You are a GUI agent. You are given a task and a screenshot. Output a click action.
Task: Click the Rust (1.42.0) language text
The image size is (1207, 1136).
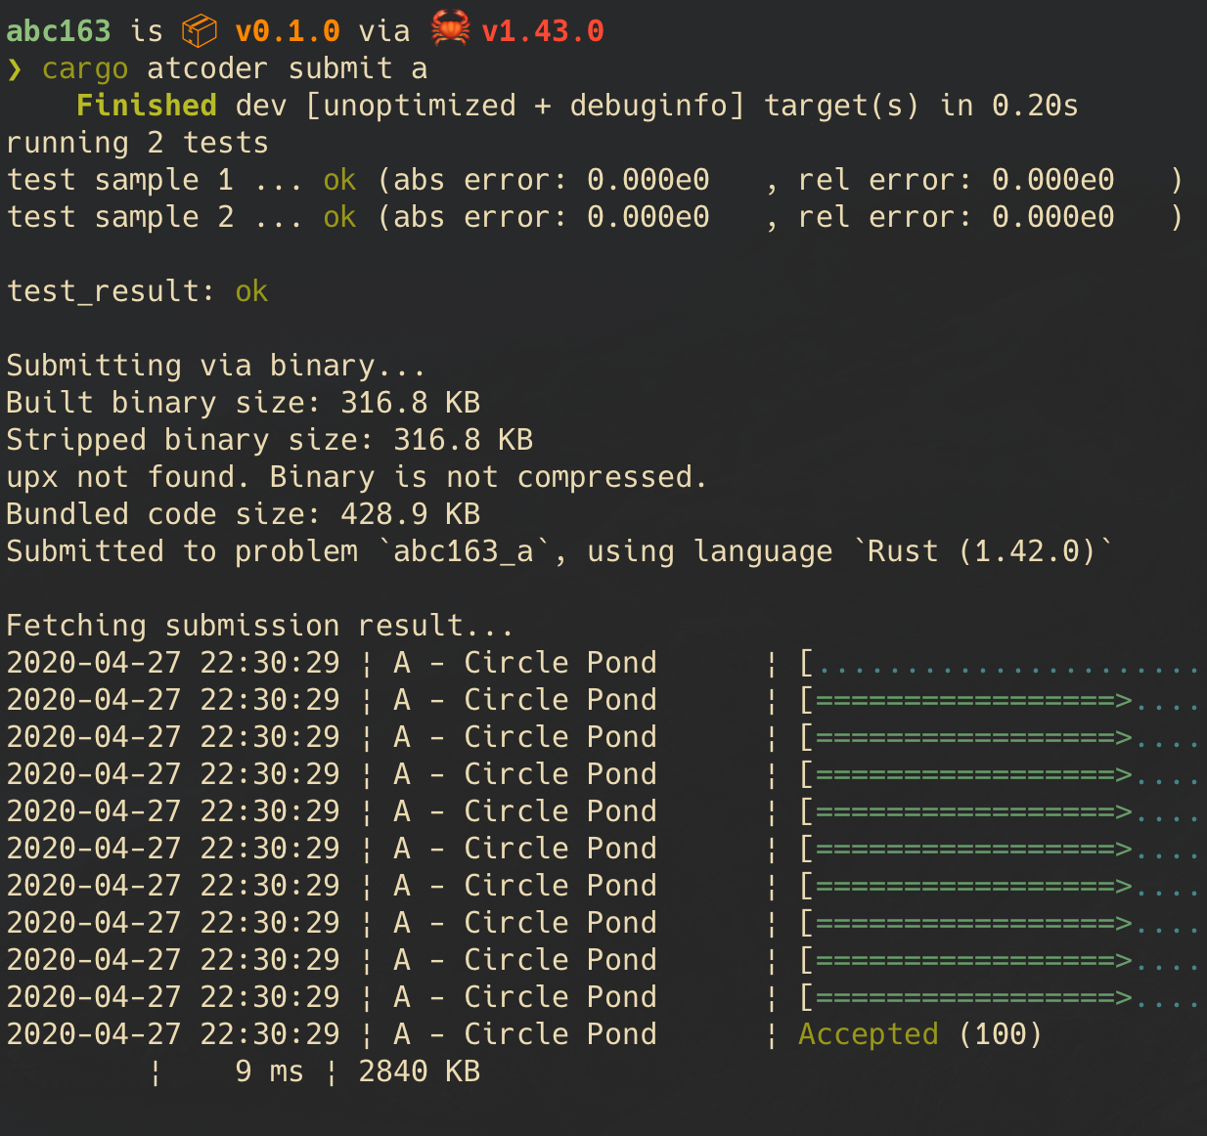[981, 551]
